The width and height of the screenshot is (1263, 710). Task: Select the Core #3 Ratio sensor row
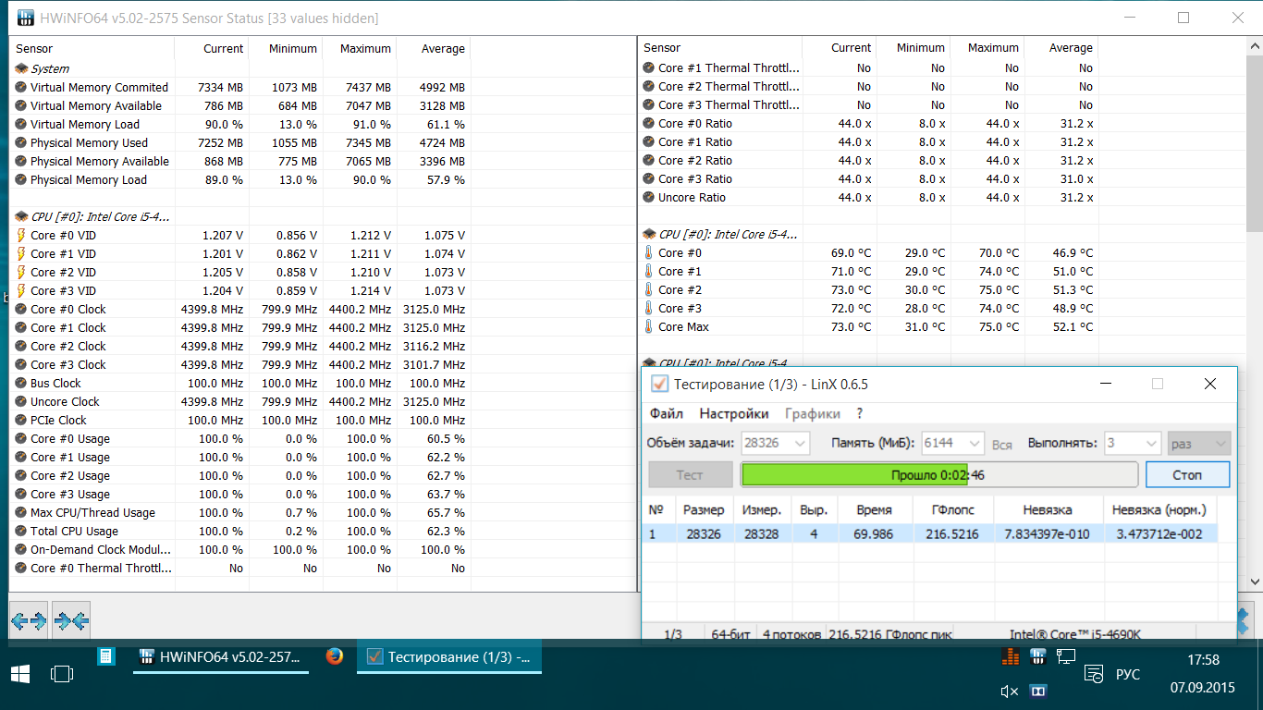[x=868, y=178]
